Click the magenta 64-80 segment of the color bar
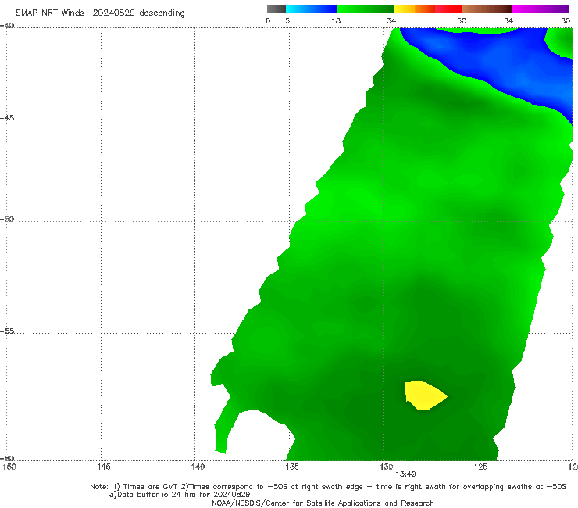Image resolution: width=578 pixels, height=508 pixels. tap(541, 9)
